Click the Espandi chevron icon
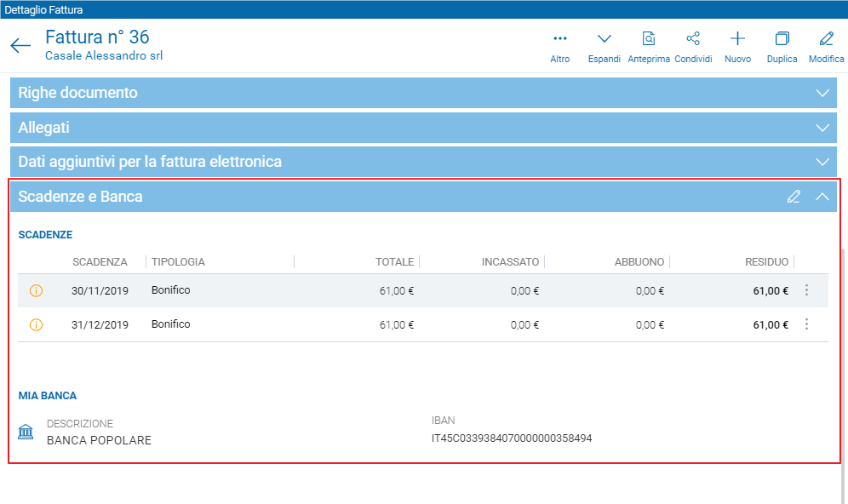The image size is (848, 504). tap(604, 38)
